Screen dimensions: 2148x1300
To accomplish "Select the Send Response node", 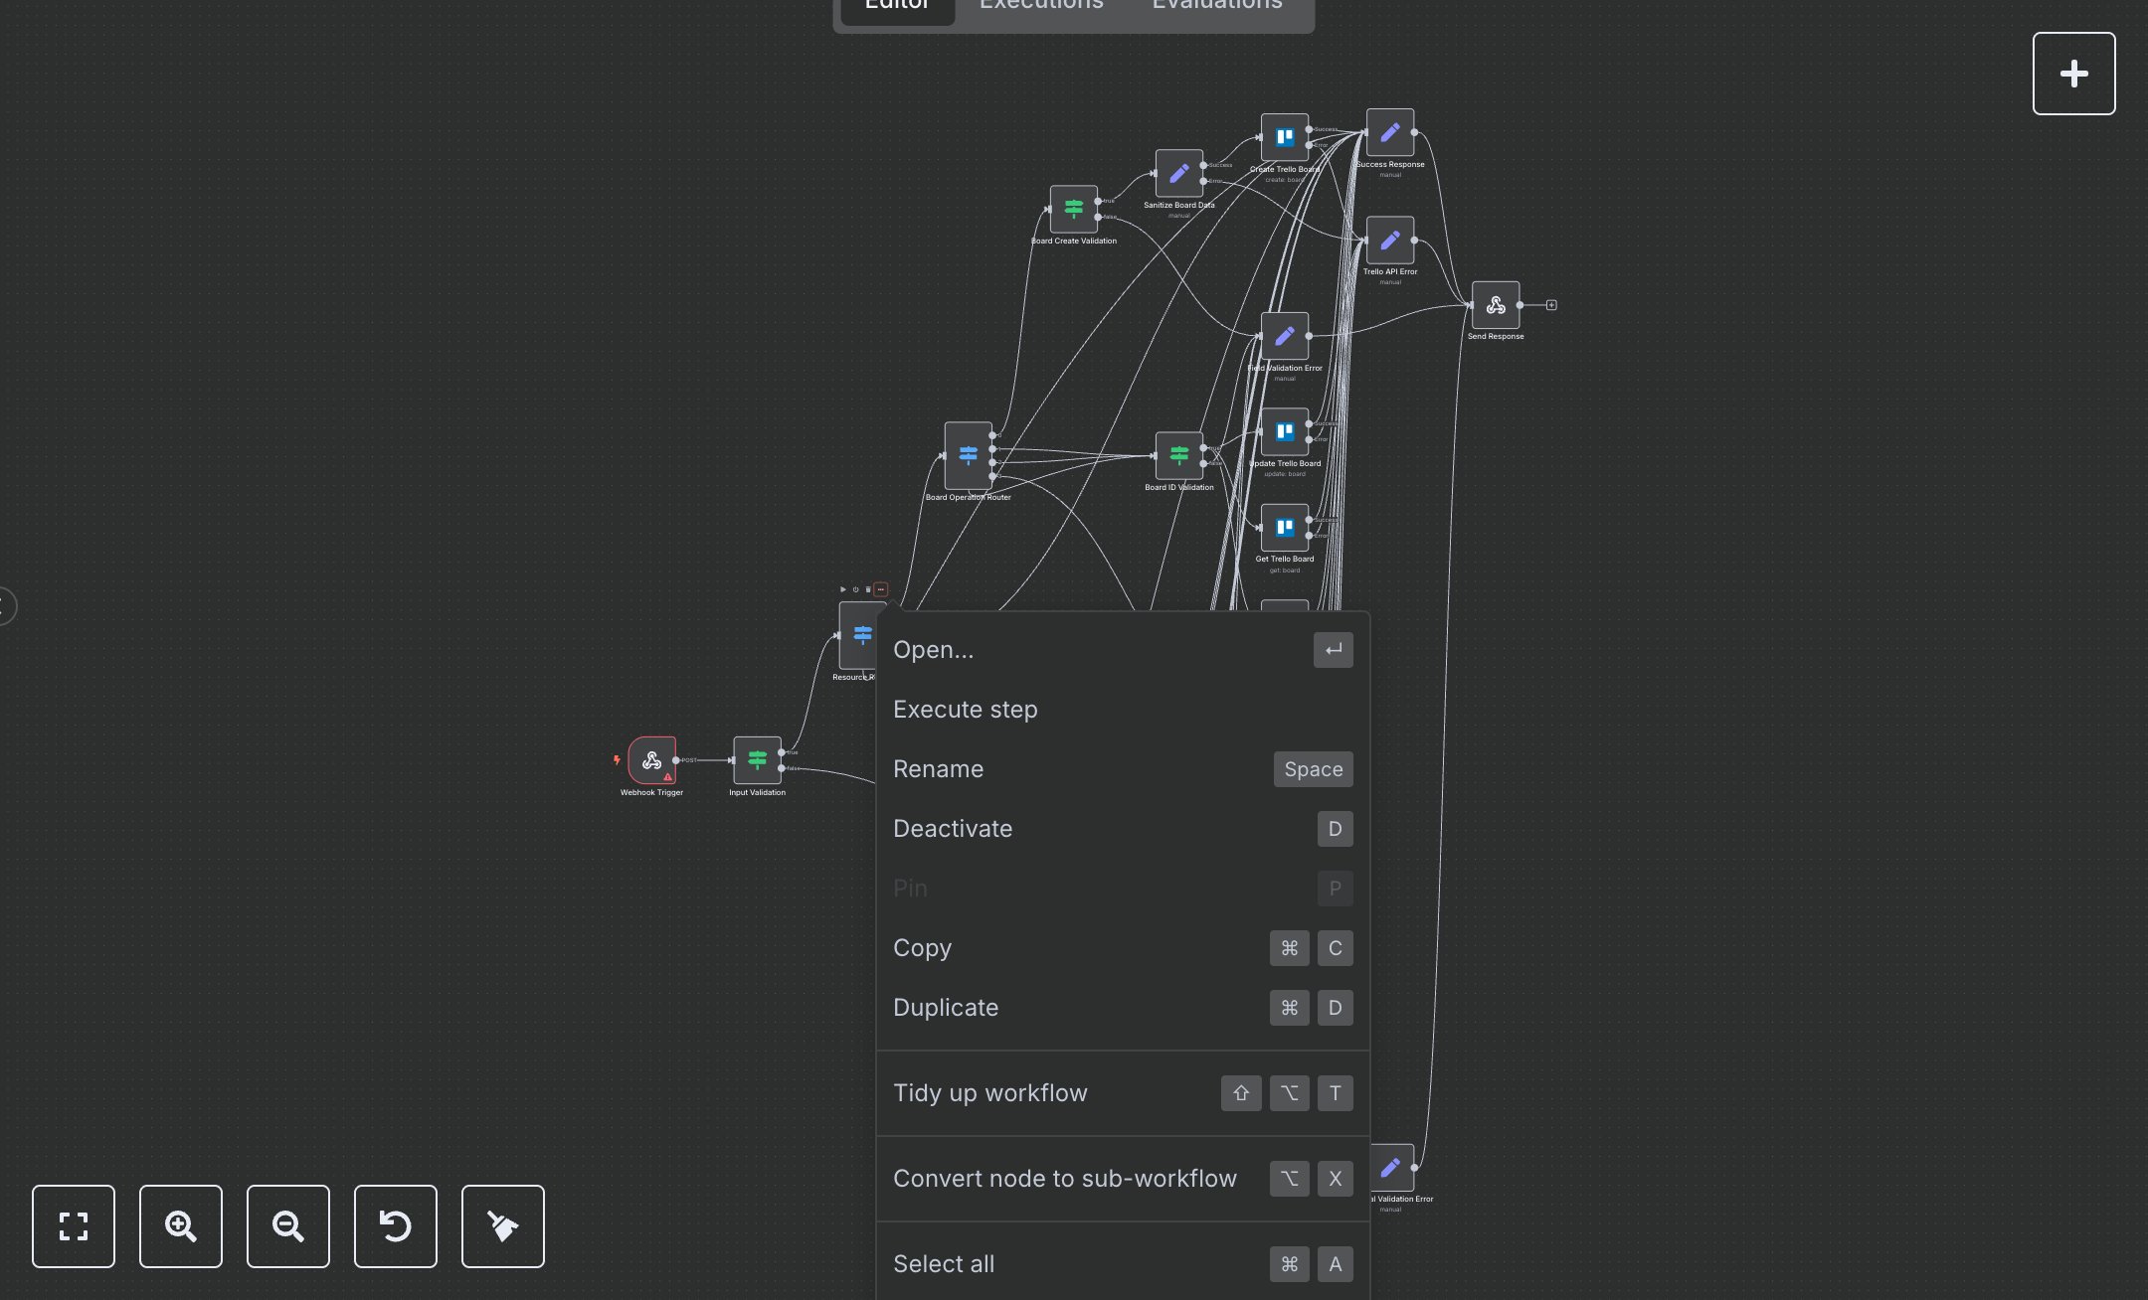I will 1496,305.
